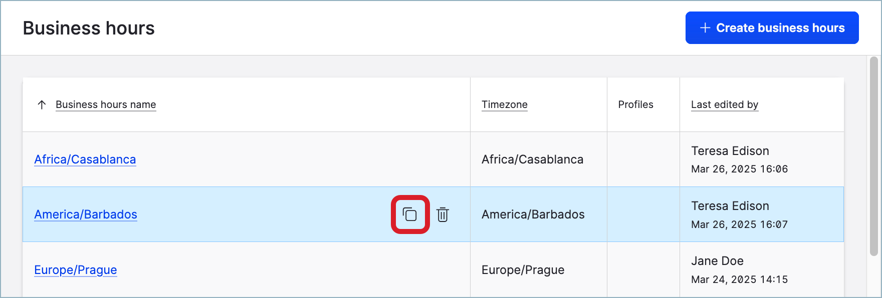The width and height of the screenshot is (882, 298).
Task: Duplicate the America/Barbados business hours
Action: (x=410, y=214)
